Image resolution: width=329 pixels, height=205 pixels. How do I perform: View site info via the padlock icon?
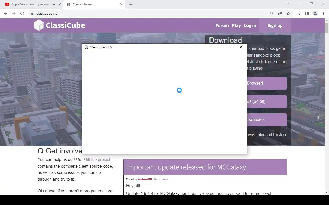(x=32, y=13)
